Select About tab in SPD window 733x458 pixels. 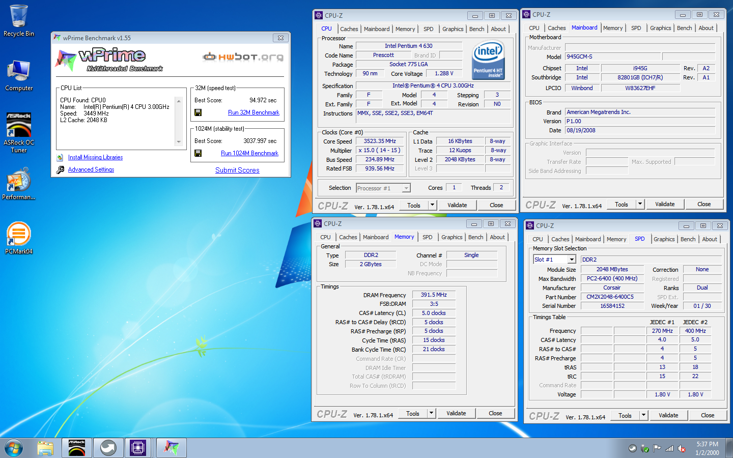pyautogui.click(x=710, y=239)
